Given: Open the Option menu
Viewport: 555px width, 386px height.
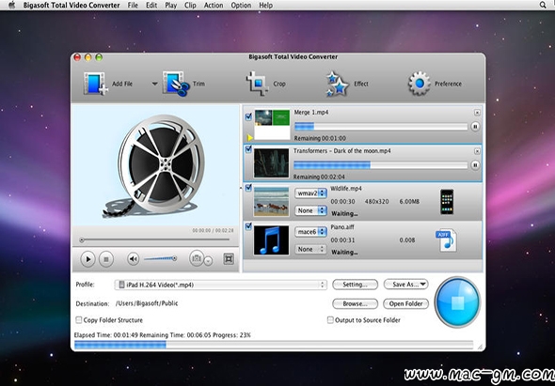Looking at the screenshot, I should click(x=241, y=6).
